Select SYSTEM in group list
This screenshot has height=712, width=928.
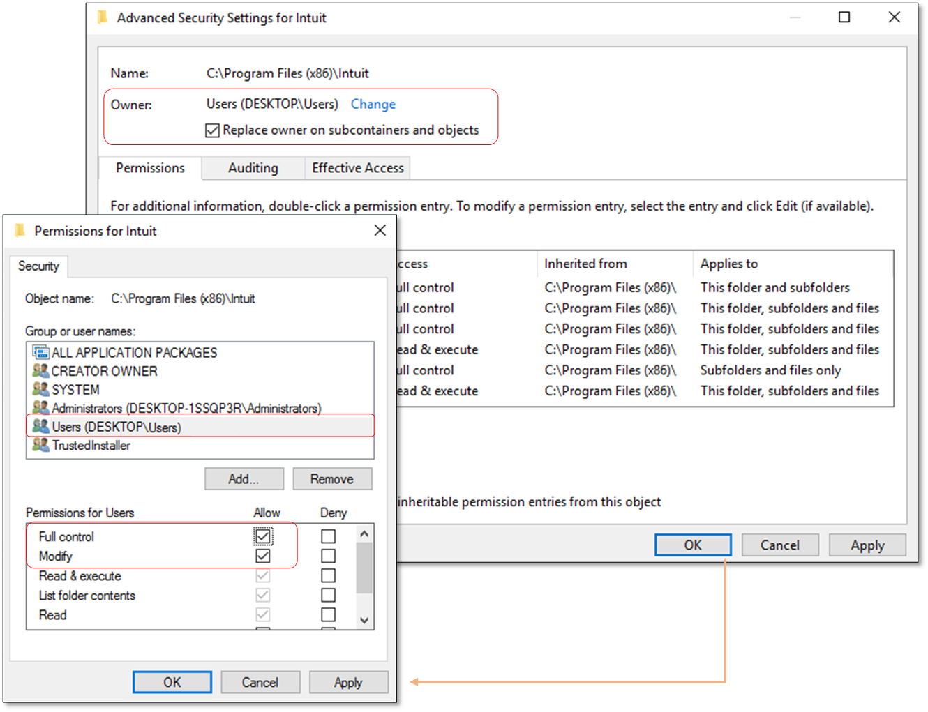[x=200, y=389]
